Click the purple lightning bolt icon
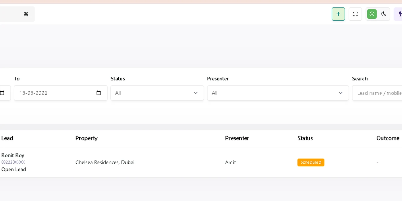 point(399,14)
